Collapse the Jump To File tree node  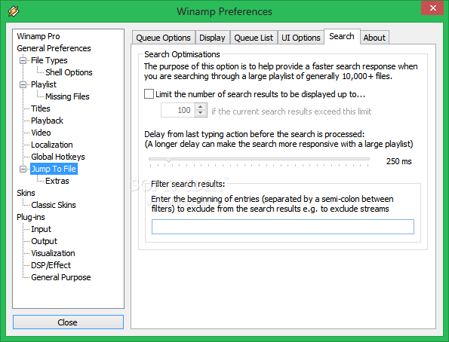click(23, 169)
